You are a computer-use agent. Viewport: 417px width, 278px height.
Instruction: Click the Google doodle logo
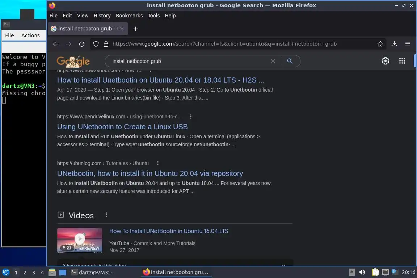pyautogui.click(x=73, y=62)
